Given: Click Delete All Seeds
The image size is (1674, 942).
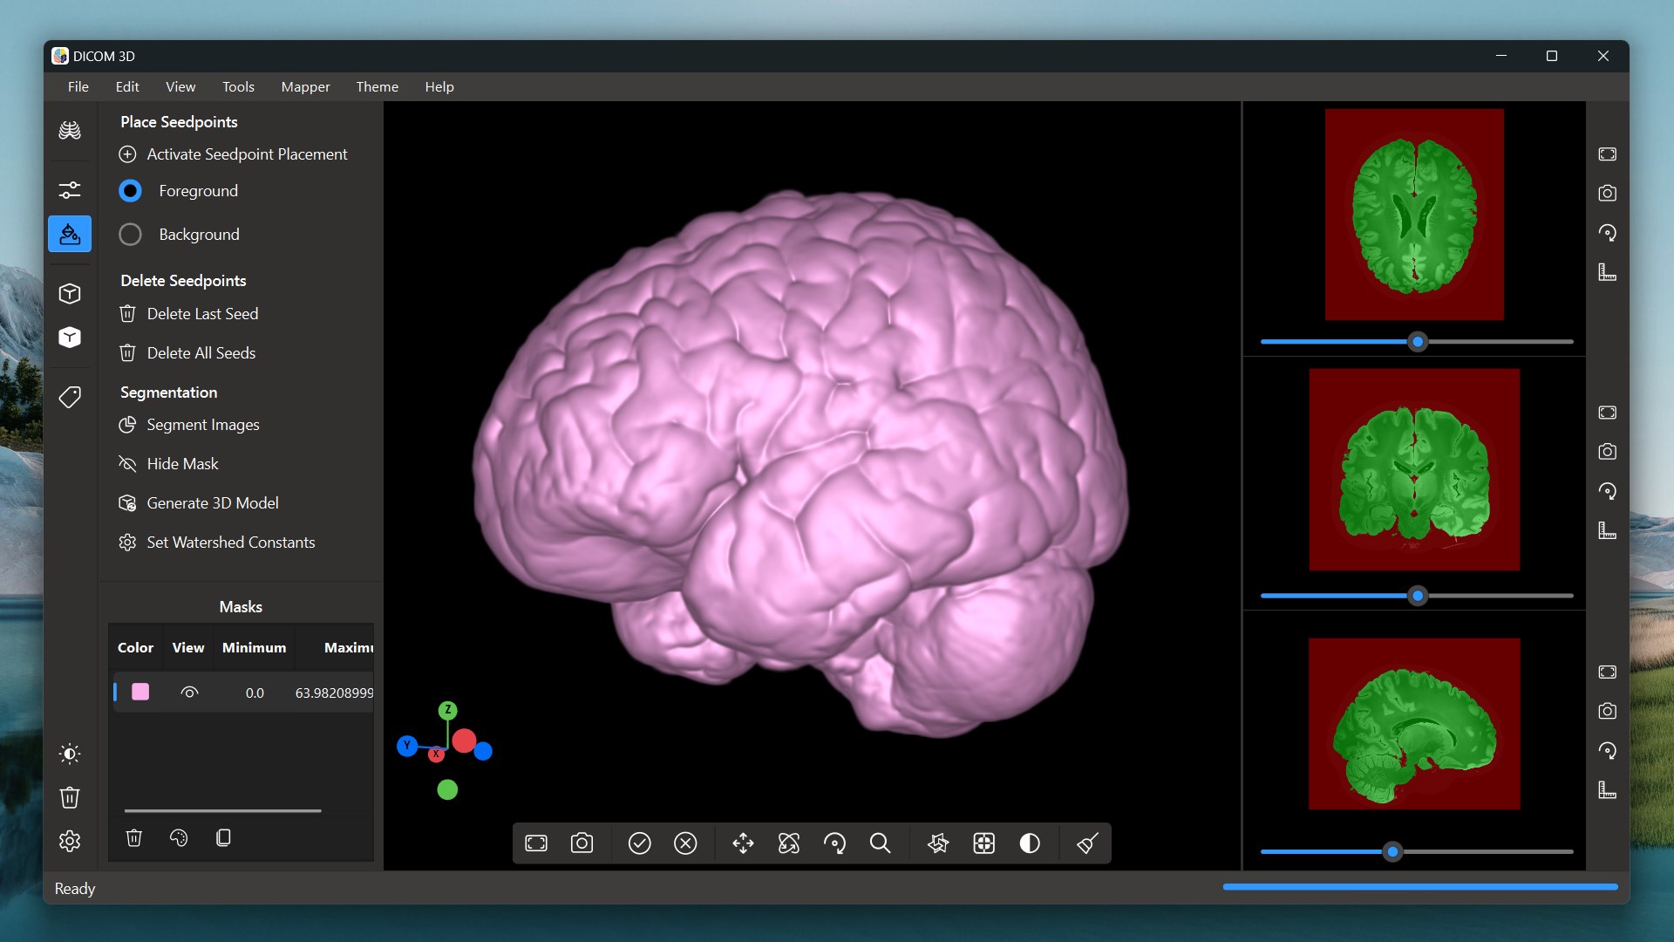Looking at the screenshot, I should [x=201, y=353].
